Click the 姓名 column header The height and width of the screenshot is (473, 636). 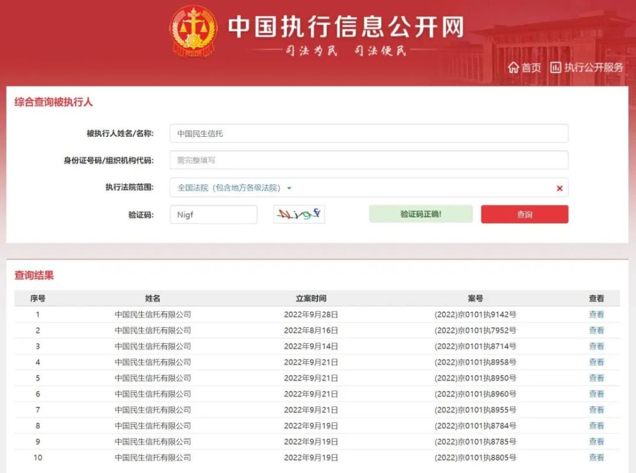[x=153, y=299]
